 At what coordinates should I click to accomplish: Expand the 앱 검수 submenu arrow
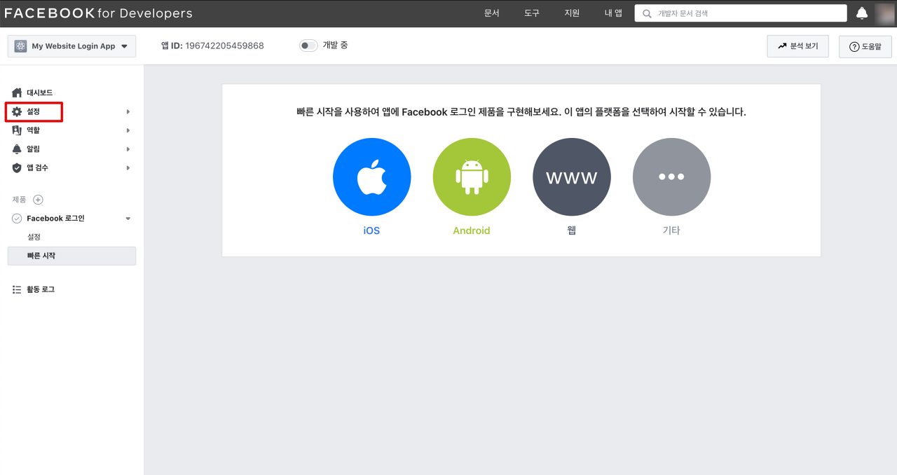128,168
